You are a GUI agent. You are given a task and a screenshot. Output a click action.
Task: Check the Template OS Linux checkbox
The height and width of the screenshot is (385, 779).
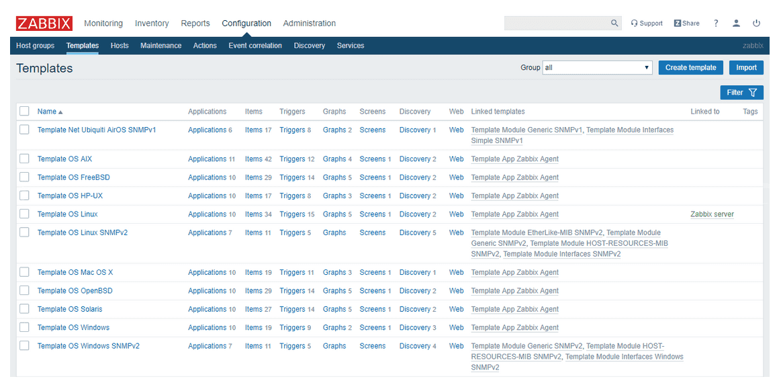coord(24,214)
